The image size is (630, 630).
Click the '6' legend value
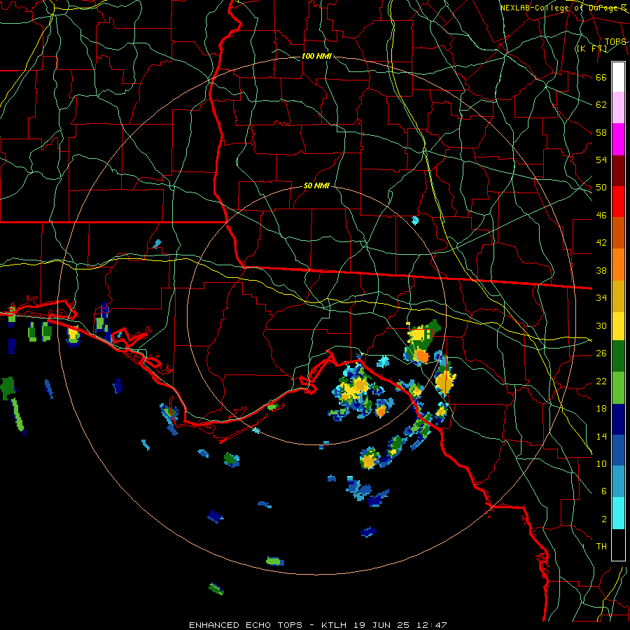point(603,491)
